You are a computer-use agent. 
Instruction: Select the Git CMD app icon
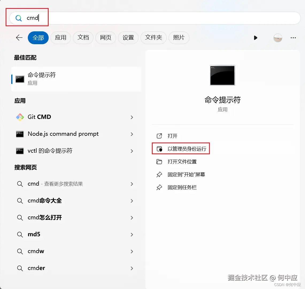20,117
